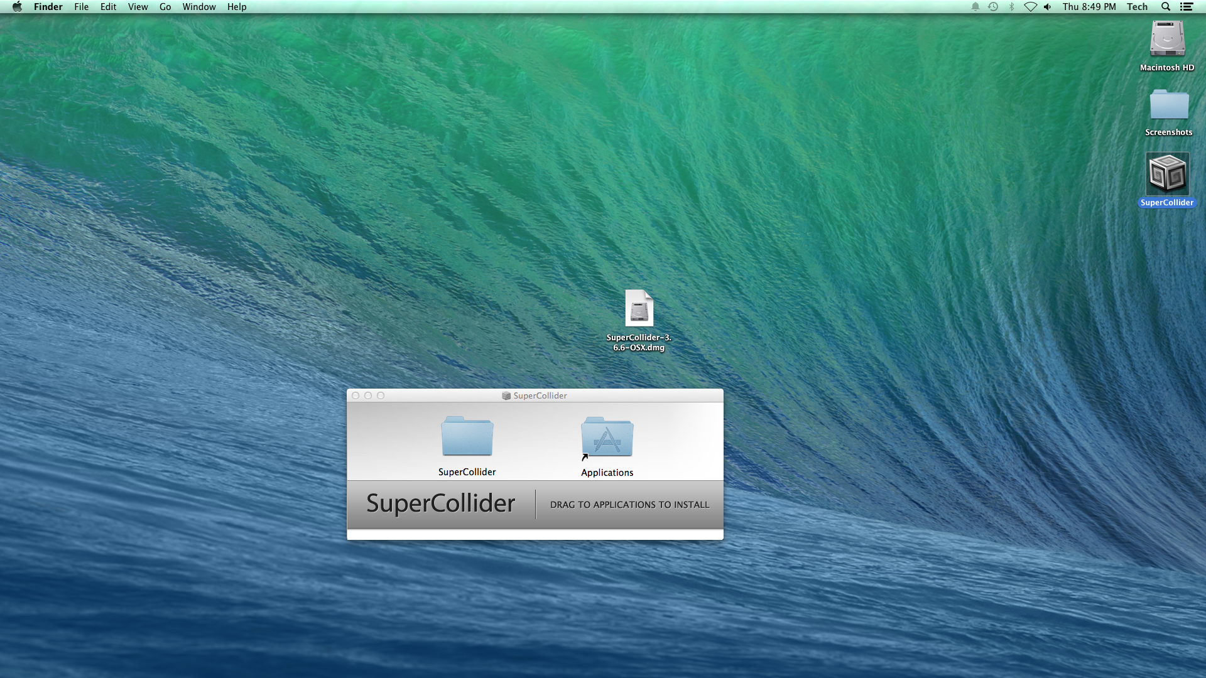
Task: Select the SuperCollider folder in installer window
Action: pos(467,436)
